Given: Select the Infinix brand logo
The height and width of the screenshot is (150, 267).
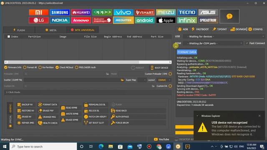Looking at the screenshot, I should click(187, 20).
